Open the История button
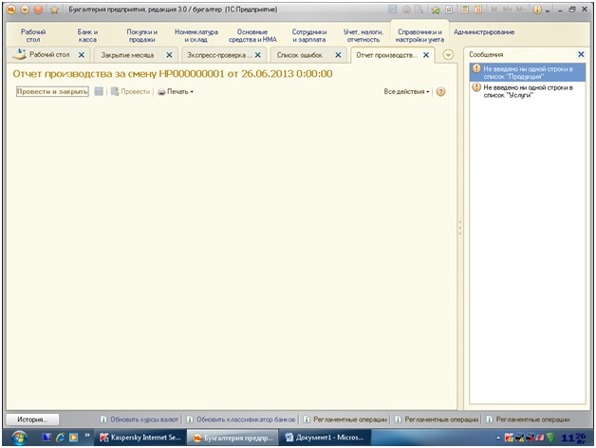 point(32,420)
